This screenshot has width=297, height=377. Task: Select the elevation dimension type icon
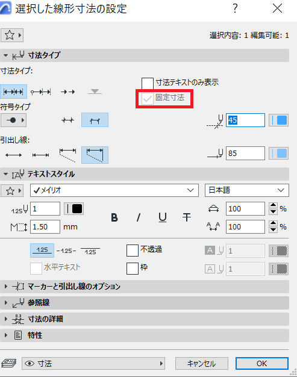pyautogui.click(x=95, y=92)
